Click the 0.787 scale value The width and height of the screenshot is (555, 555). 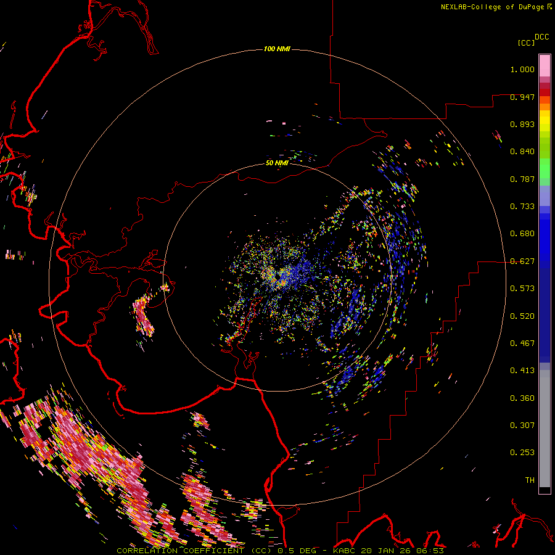pos(522,179)
